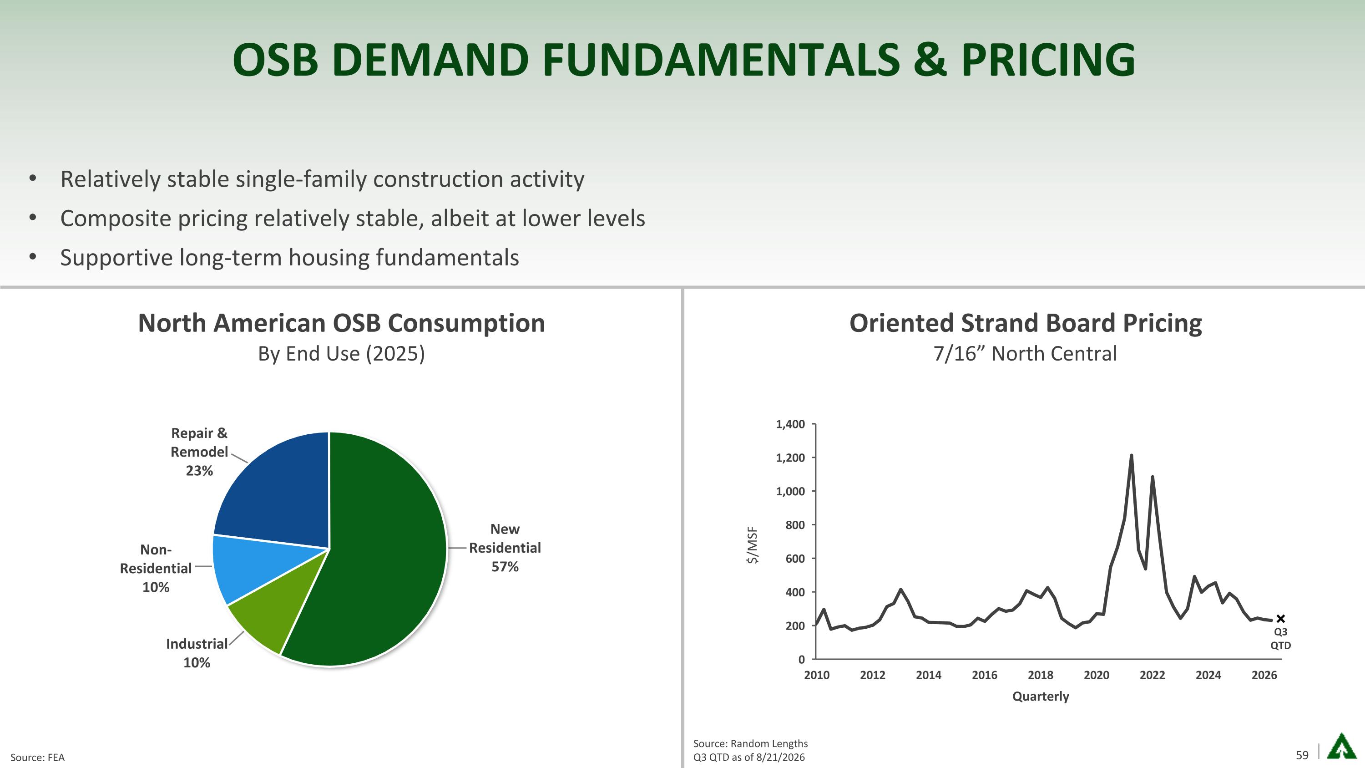Click the Oriented Strand Board Pricing heading
The width and height of the screenshot is (1365, 768).
pyautogui.click(x=1025, y=323)
